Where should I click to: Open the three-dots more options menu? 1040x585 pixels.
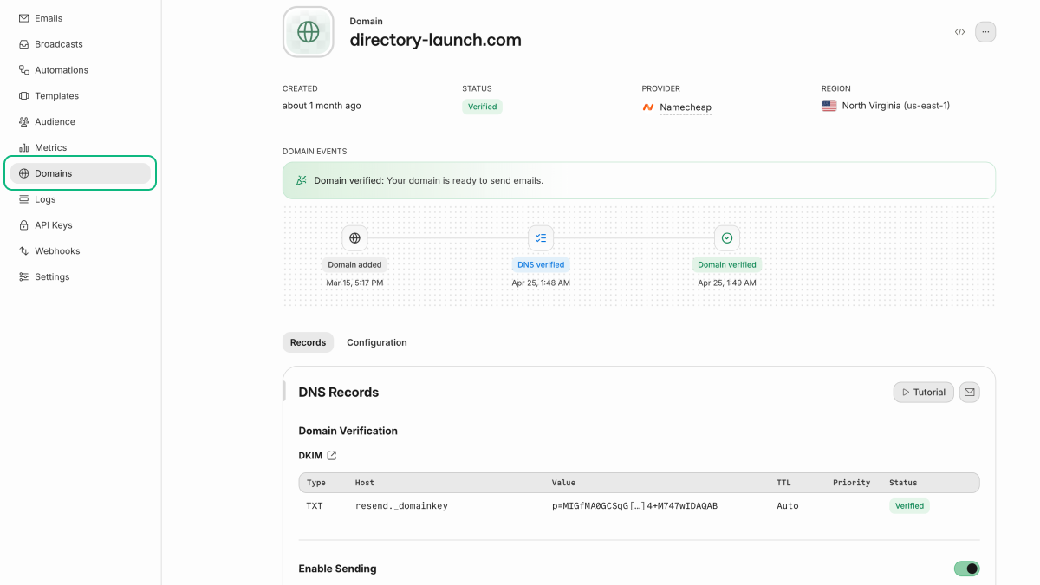[x=985, y=32]
